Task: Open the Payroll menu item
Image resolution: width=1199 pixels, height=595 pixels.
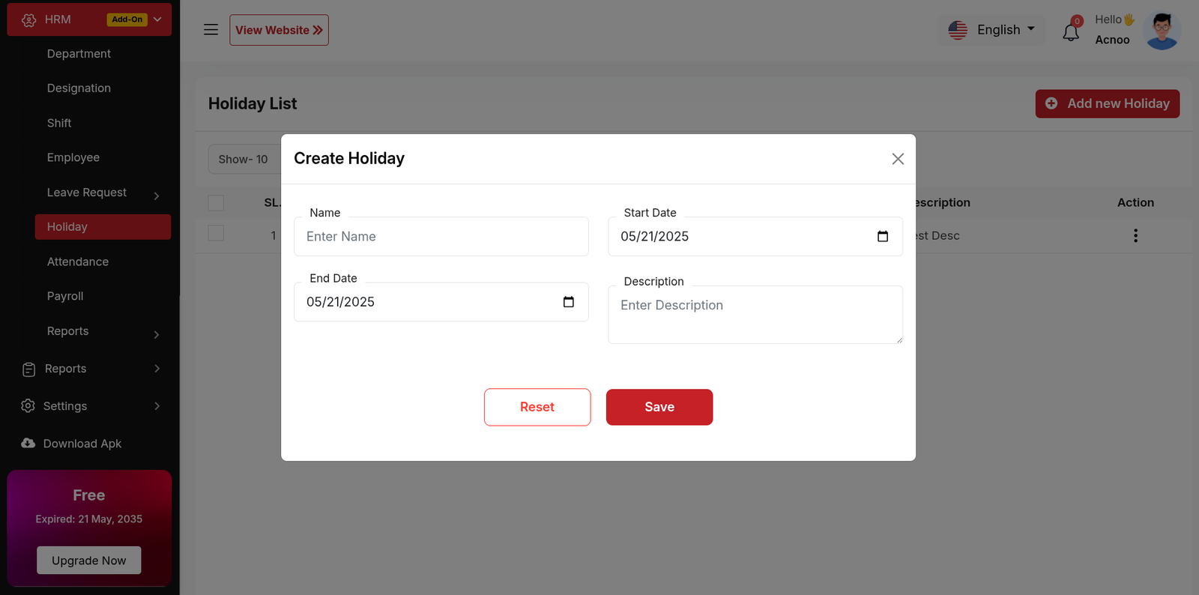Action: point(65,296)
